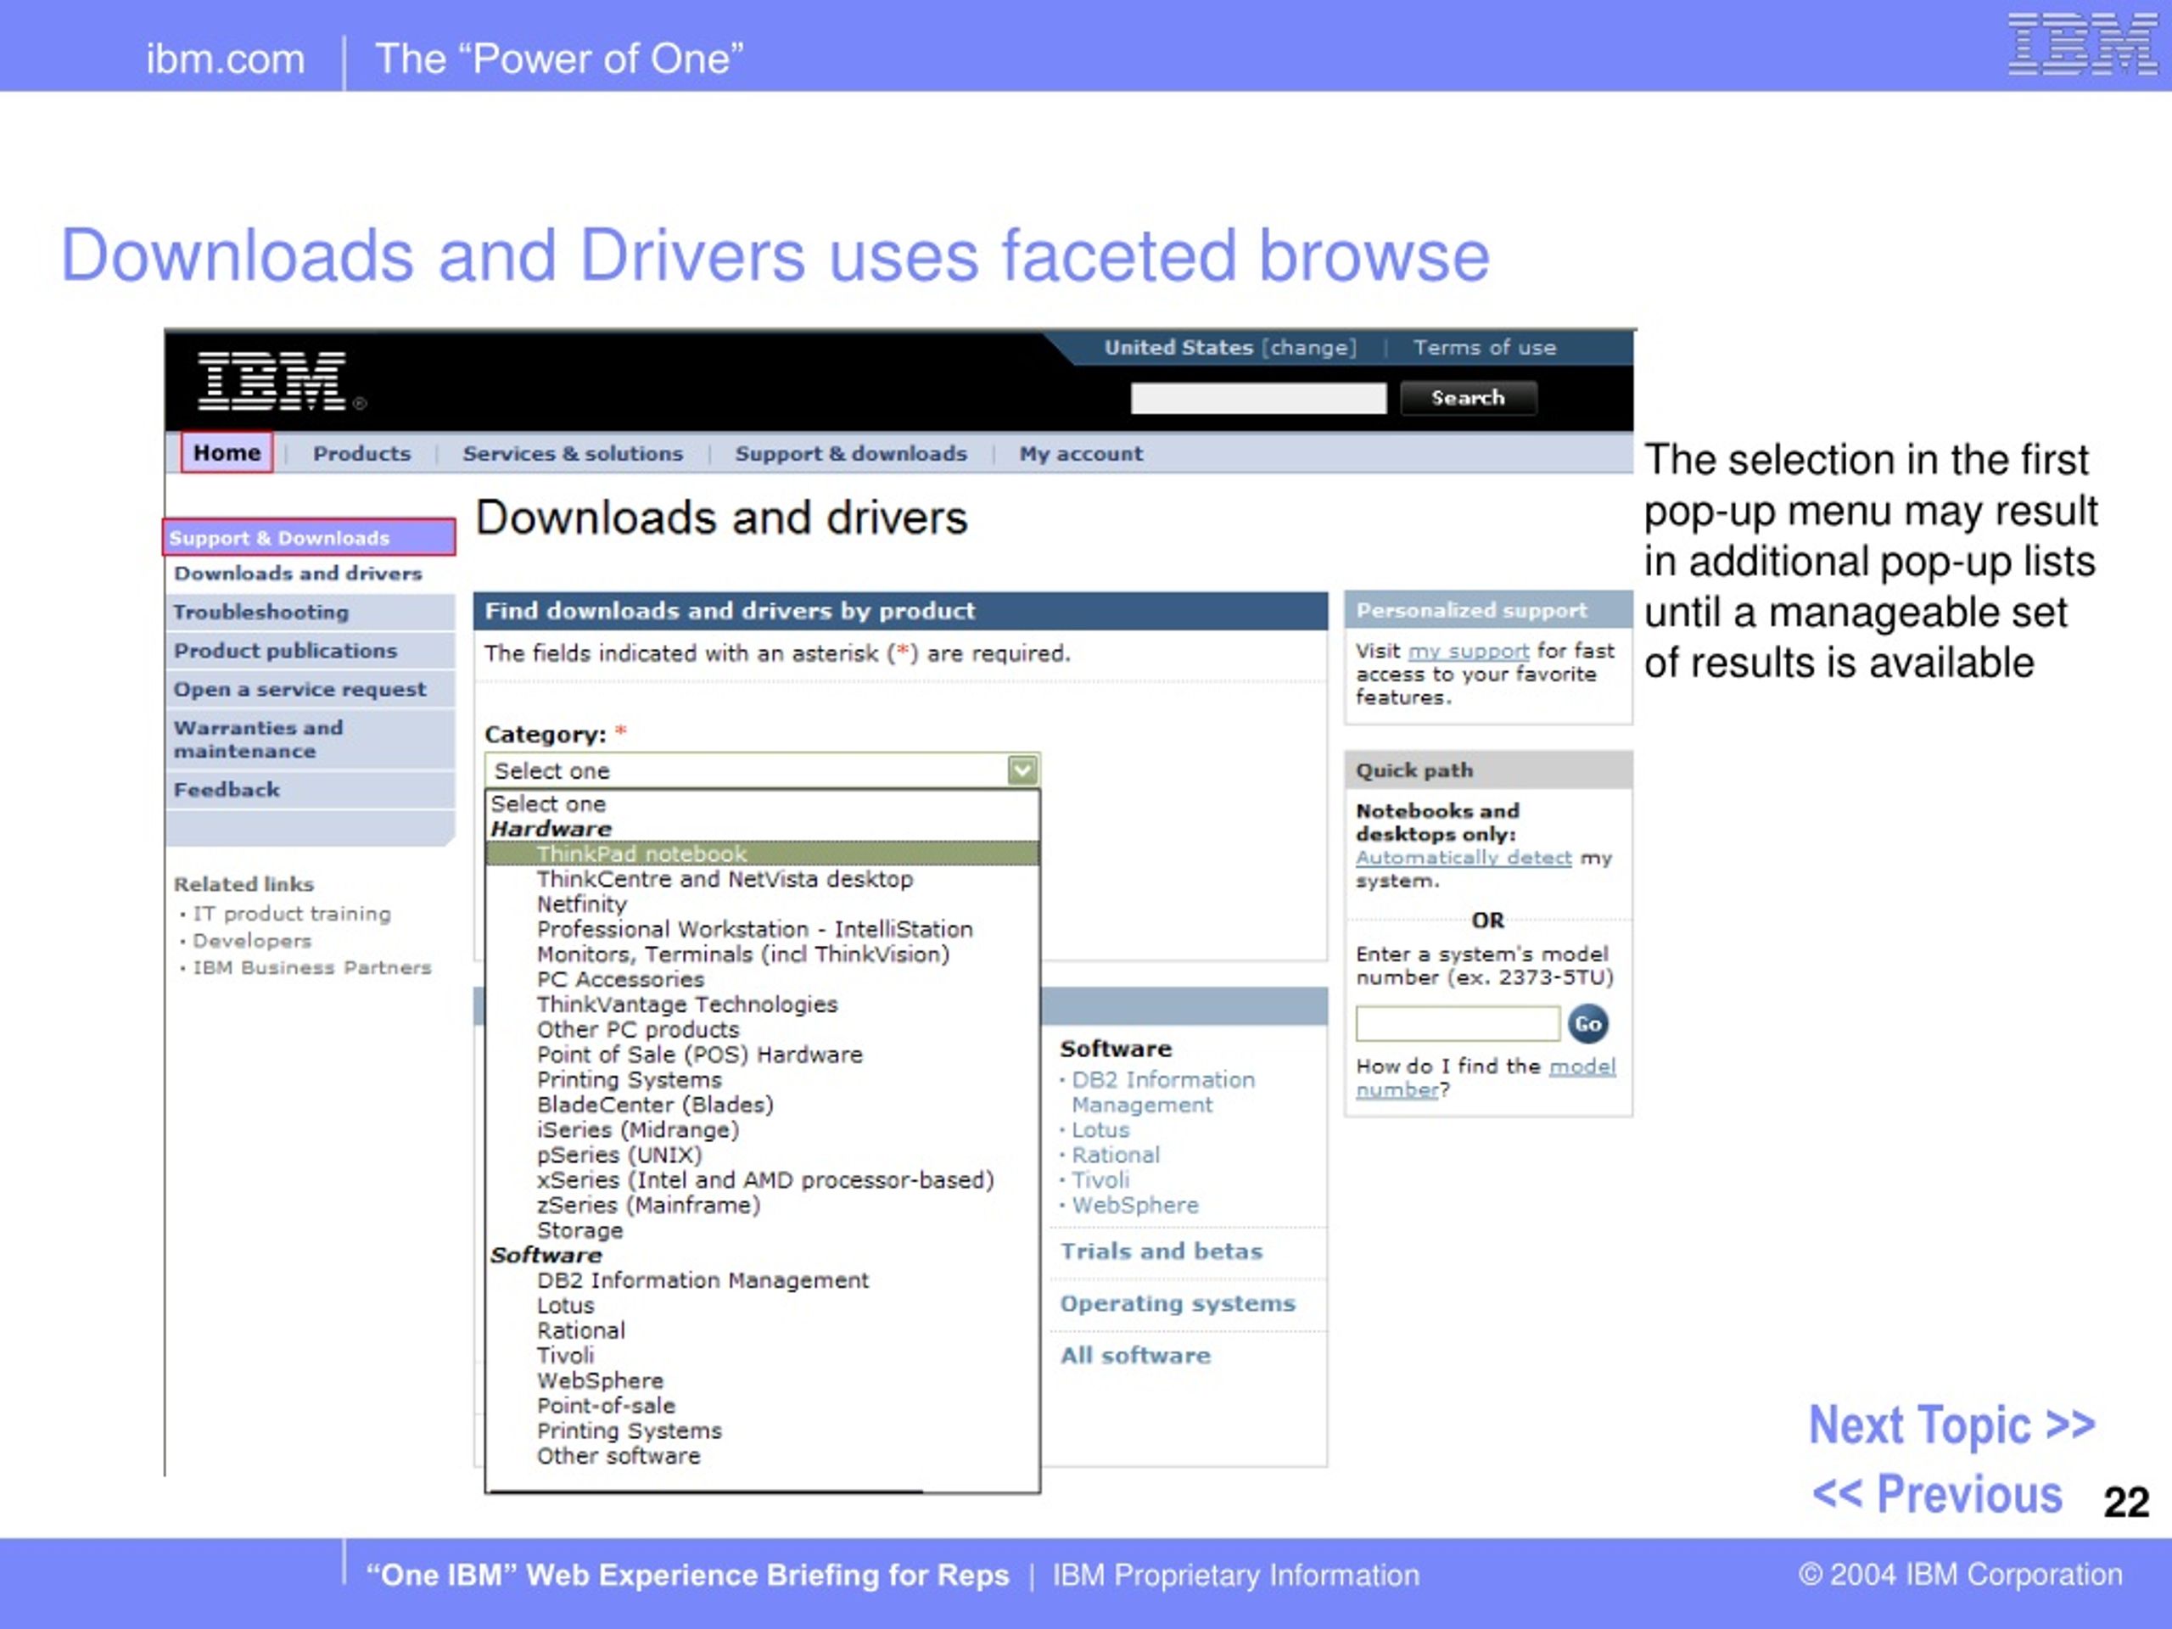
Task: Open the Category dropdown arrow
Action: click(1022, 770)
